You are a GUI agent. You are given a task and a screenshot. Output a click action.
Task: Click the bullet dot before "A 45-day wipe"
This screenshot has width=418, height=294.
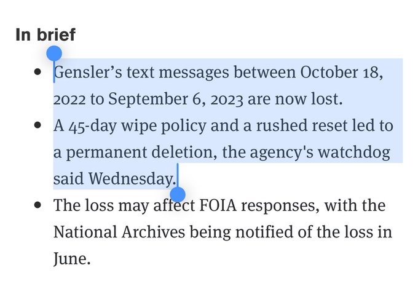(x=38, y=125)
